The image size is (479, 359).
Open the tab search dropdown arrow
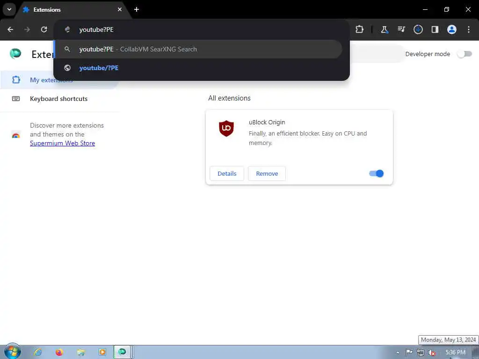point(9,9)
